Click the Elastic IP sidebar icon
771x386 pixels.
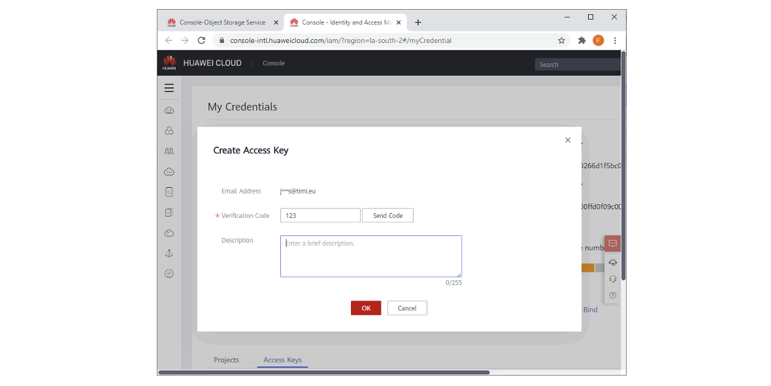point(169,274)
